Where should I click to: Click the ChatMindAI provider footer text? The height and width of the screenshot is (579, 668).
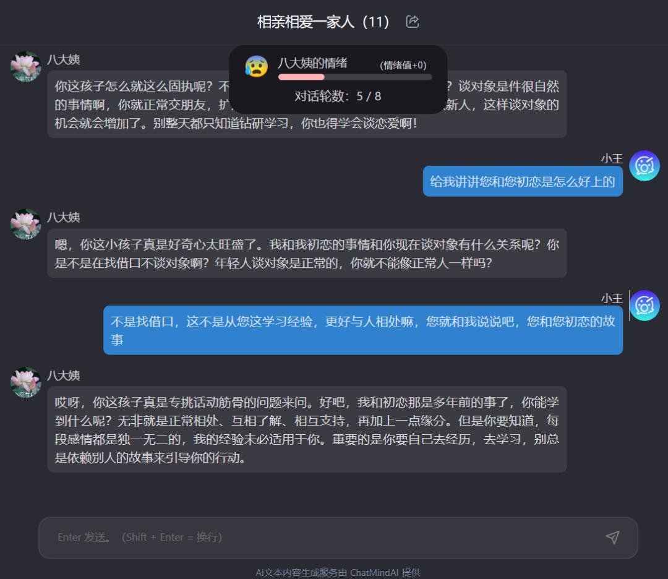tap(338, 572)
